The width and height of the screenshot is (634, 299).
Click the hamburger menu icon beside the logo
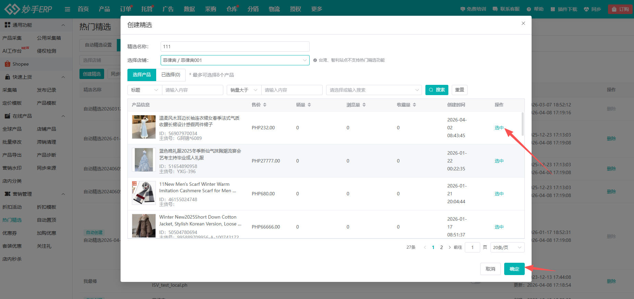click(67, 9)
